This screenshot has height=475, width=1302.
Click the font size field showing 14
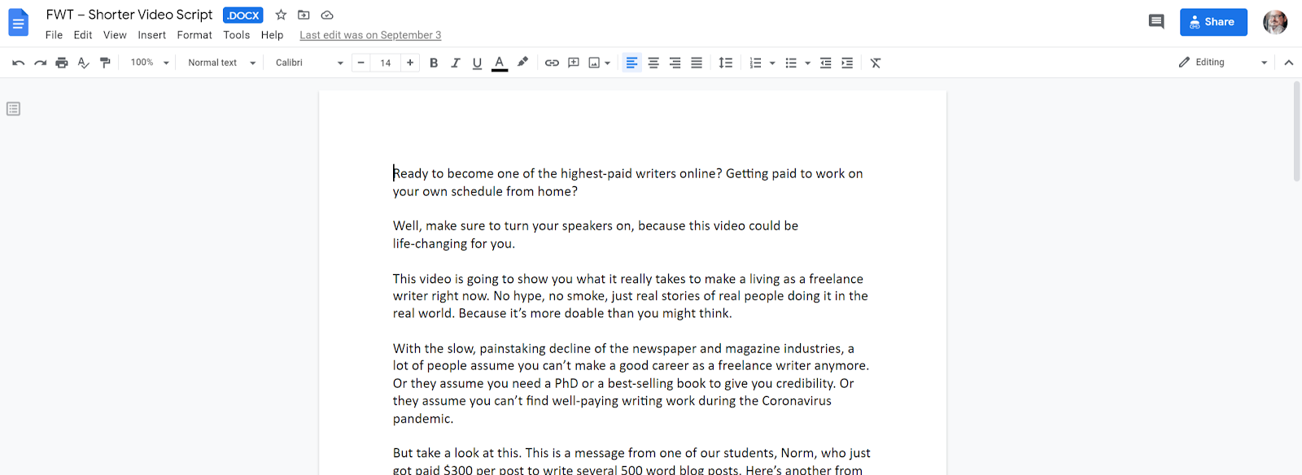point(386,63)
